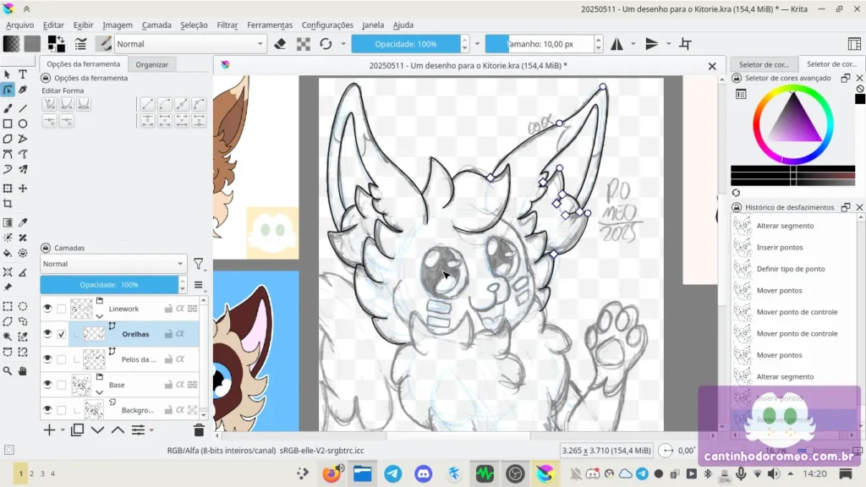Toggle horizontal mirror tool
The image size is (866, 487).
tap(617, 44)
